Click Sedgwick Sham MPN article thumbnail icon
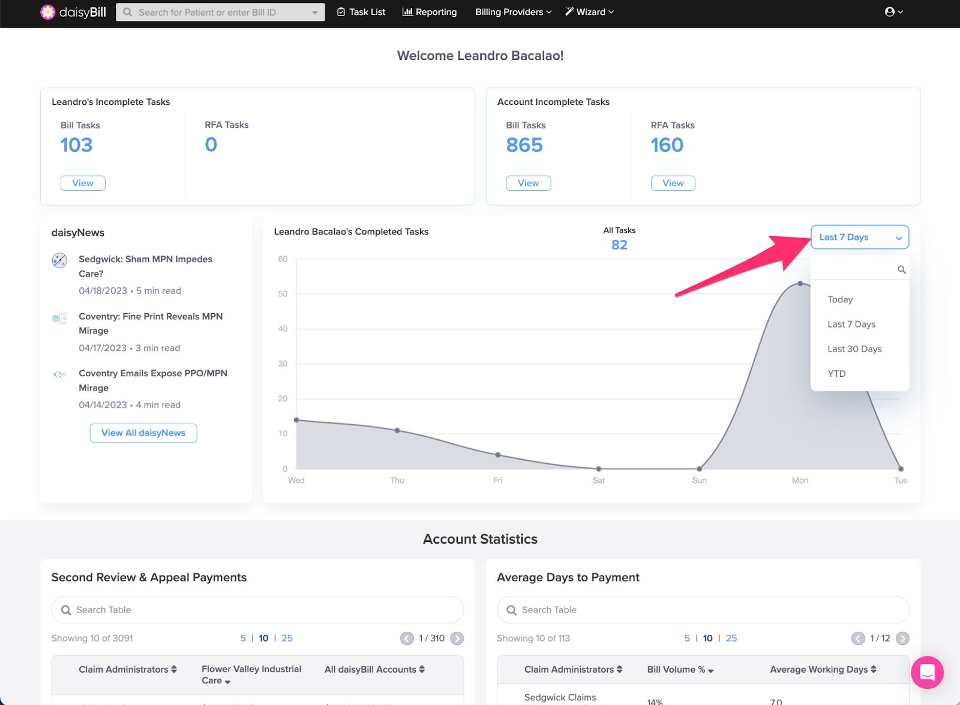 [x=59, y=260]
